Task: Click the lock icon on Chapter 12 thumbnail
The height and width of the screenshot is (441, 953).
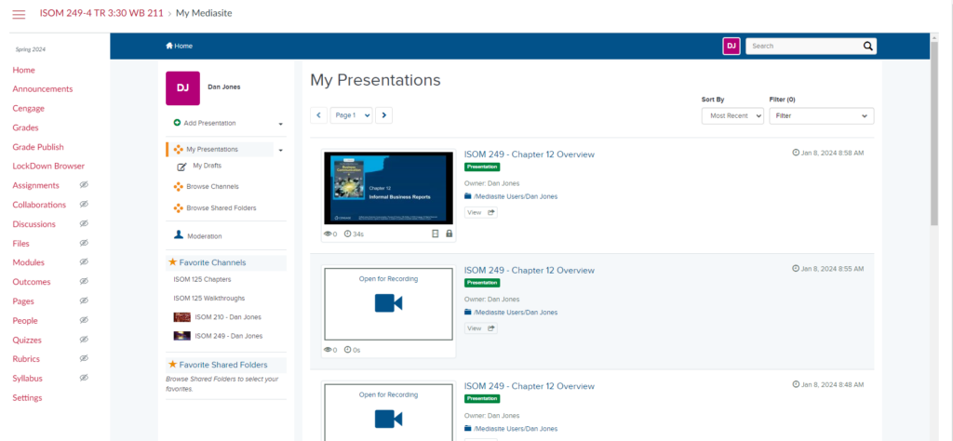Action: 450,234
